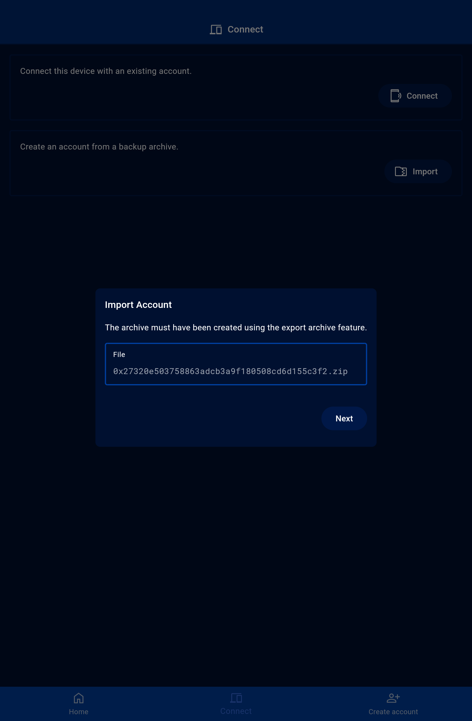The height and width of the screenshot is (721, 472).
Task: Click the devices icon in the header
Action: [216, 29]
